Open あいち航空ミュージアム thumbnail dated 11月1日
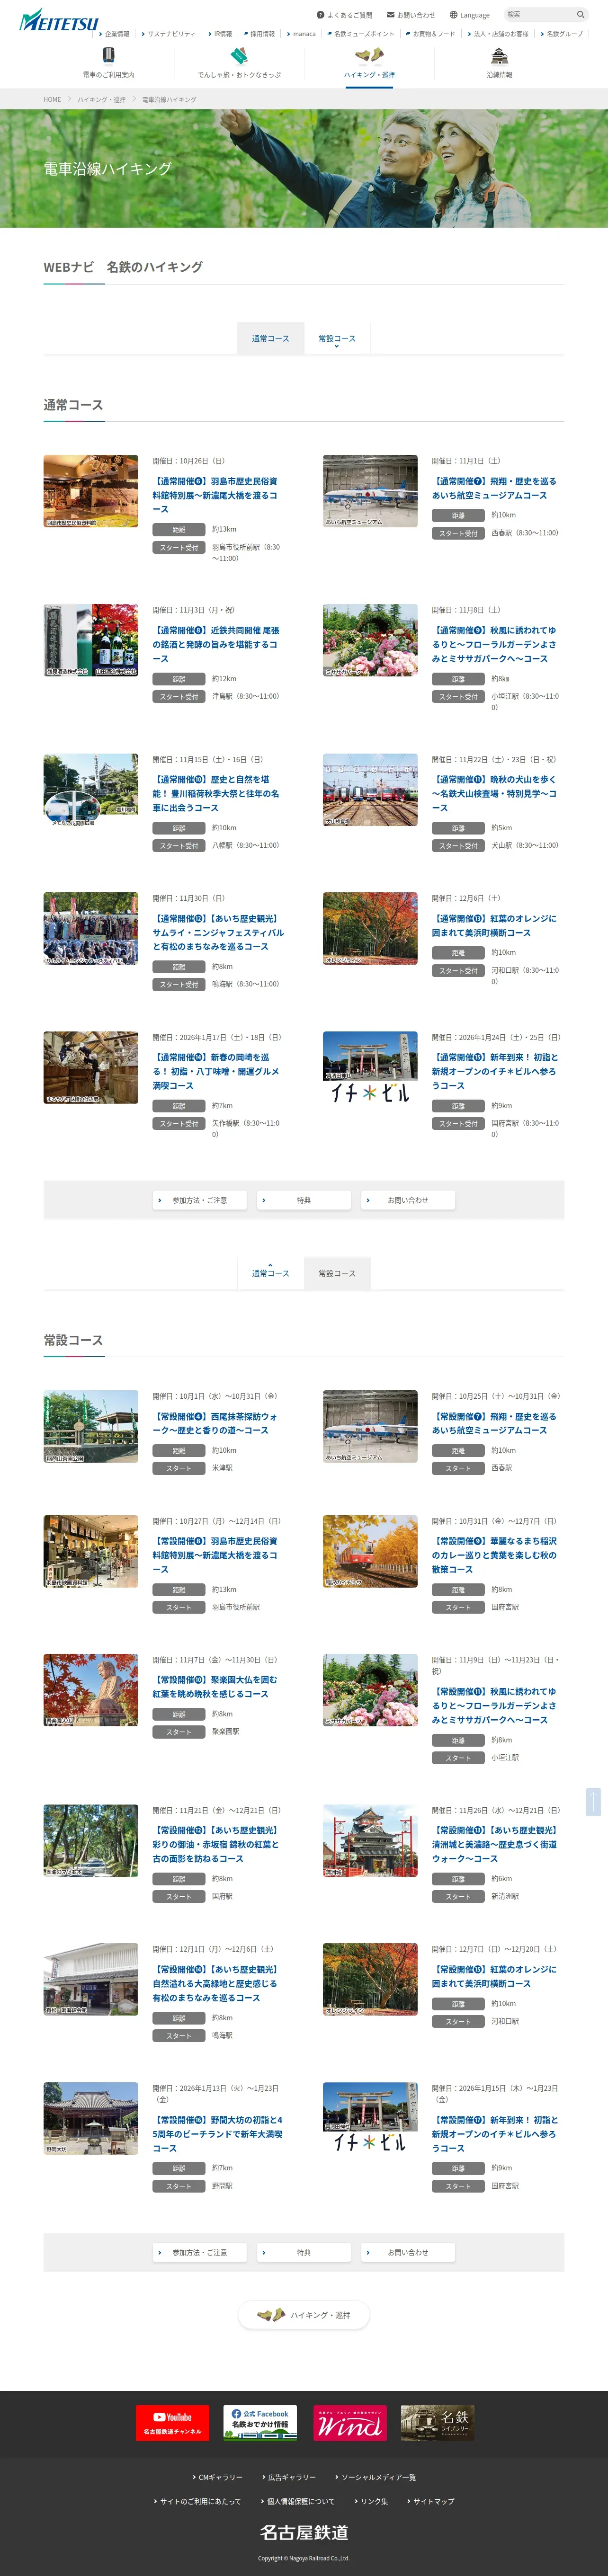Screen dimensions: 608x2576 click(370, 491)
